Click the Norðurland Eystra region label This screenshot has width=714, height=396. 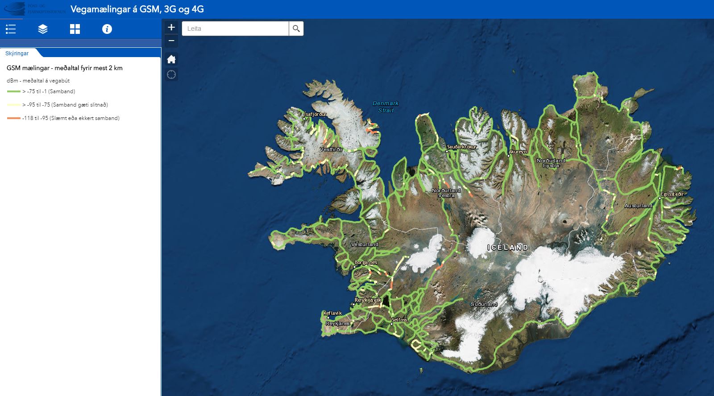[551, 163]
